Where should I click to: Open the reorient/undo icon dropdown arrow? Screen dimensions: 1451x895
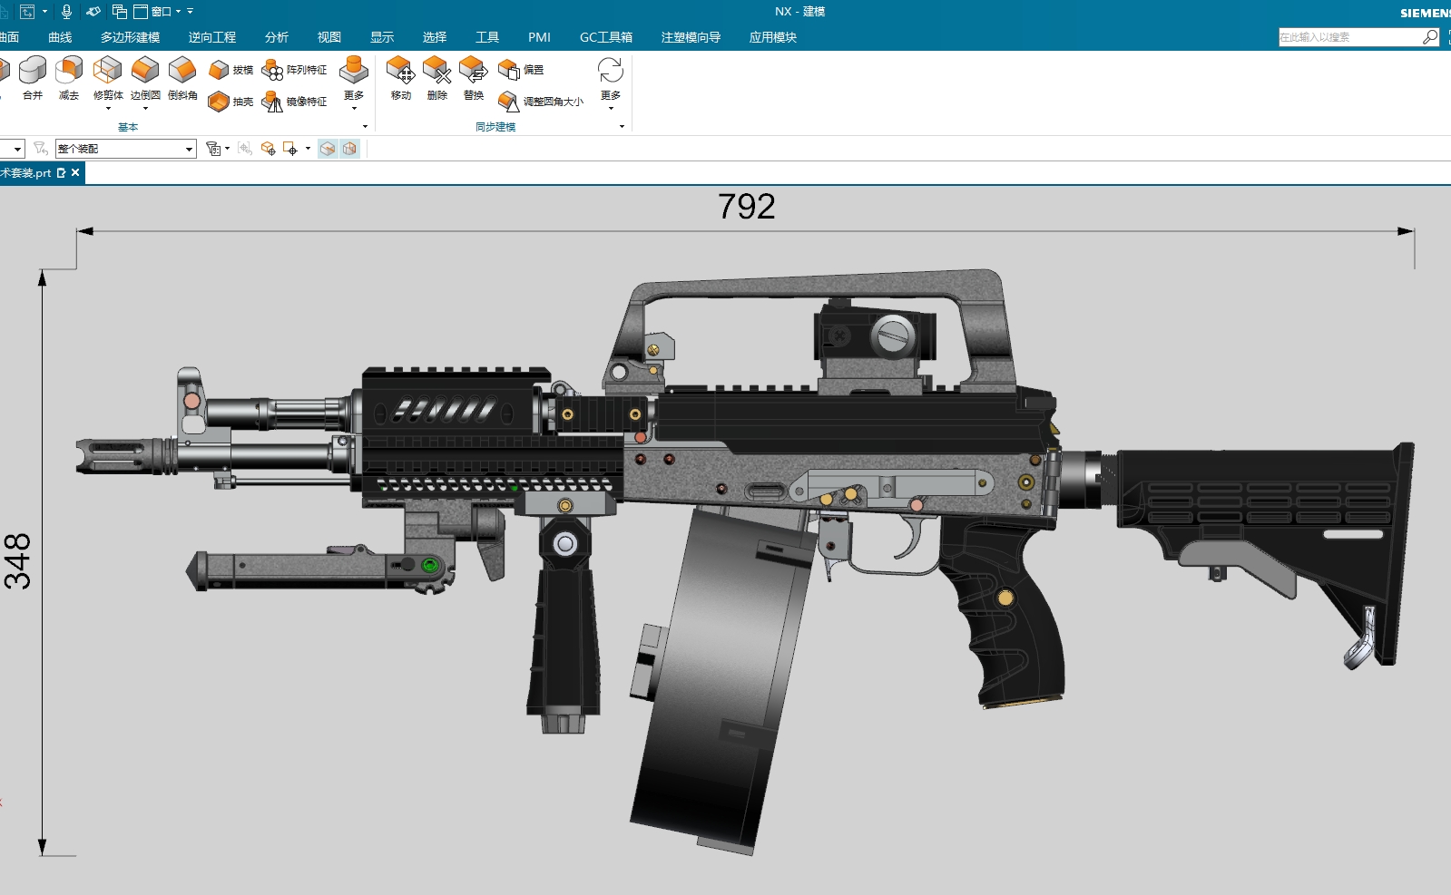coord(44,11)
